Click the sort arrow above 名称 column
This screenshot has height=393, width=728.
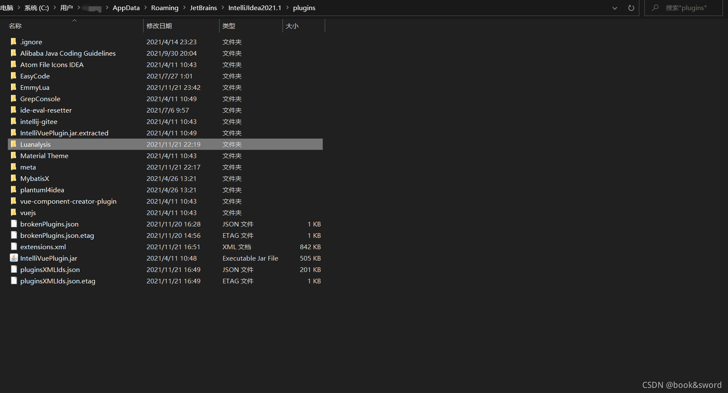click(x=75, y=20)
